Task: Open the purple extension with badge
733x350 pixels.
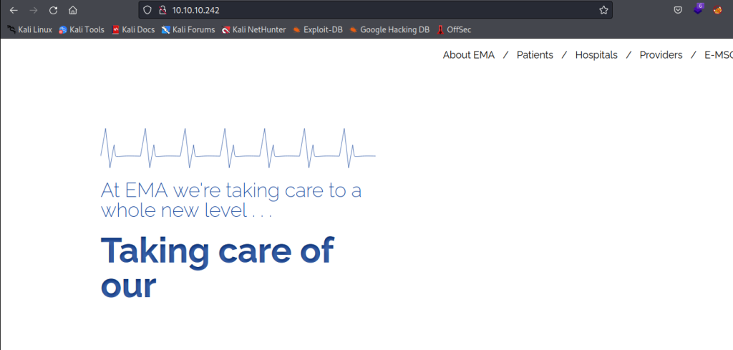Action: [x=698, y=9]
